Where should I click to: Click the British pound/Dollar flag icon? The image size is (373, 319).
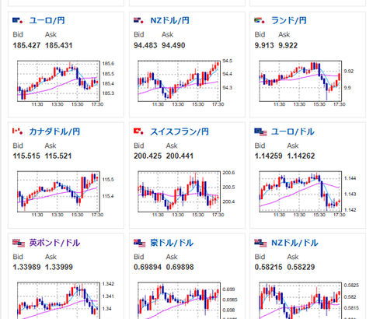(x=19, y=243)
